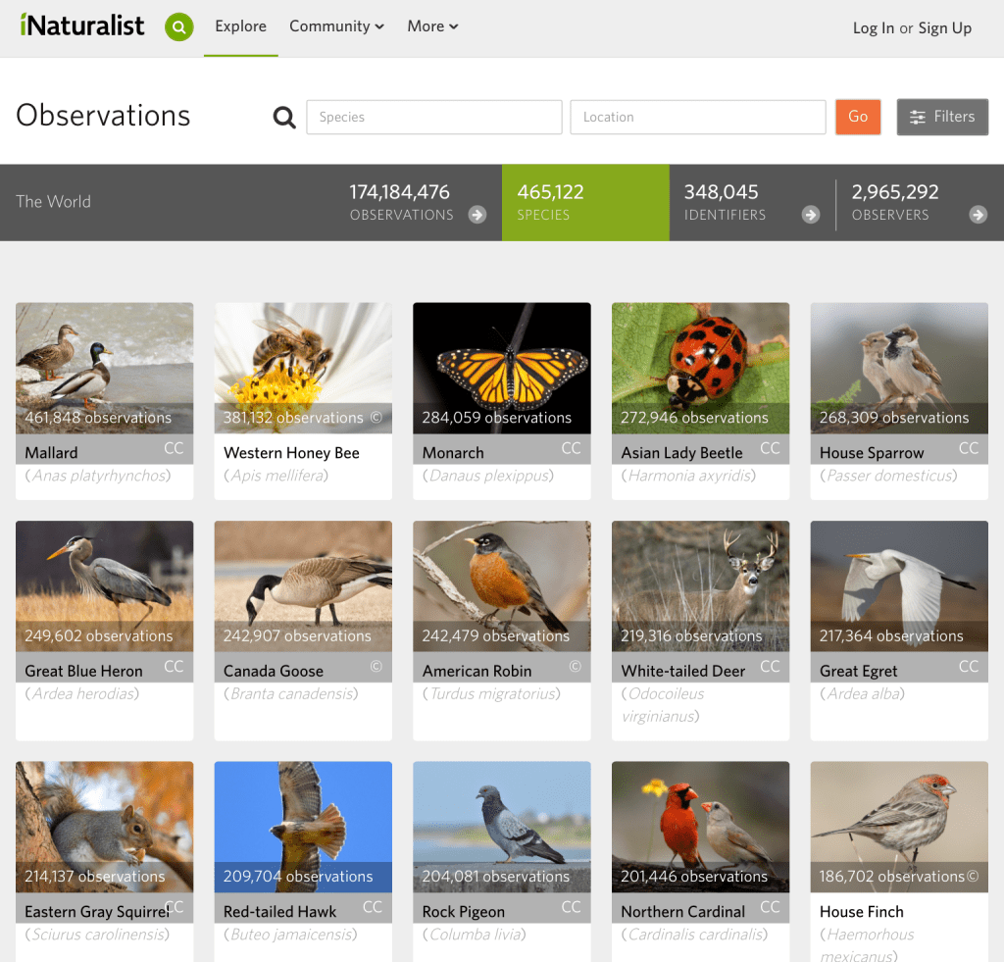Click inside the Species search field
Image resolution: width=1004 pixels, height=962 pixels.
433,117
